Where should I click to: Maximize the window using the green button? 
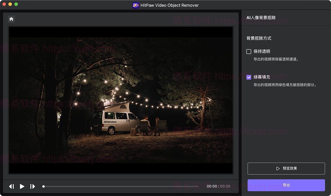(16, 4)
